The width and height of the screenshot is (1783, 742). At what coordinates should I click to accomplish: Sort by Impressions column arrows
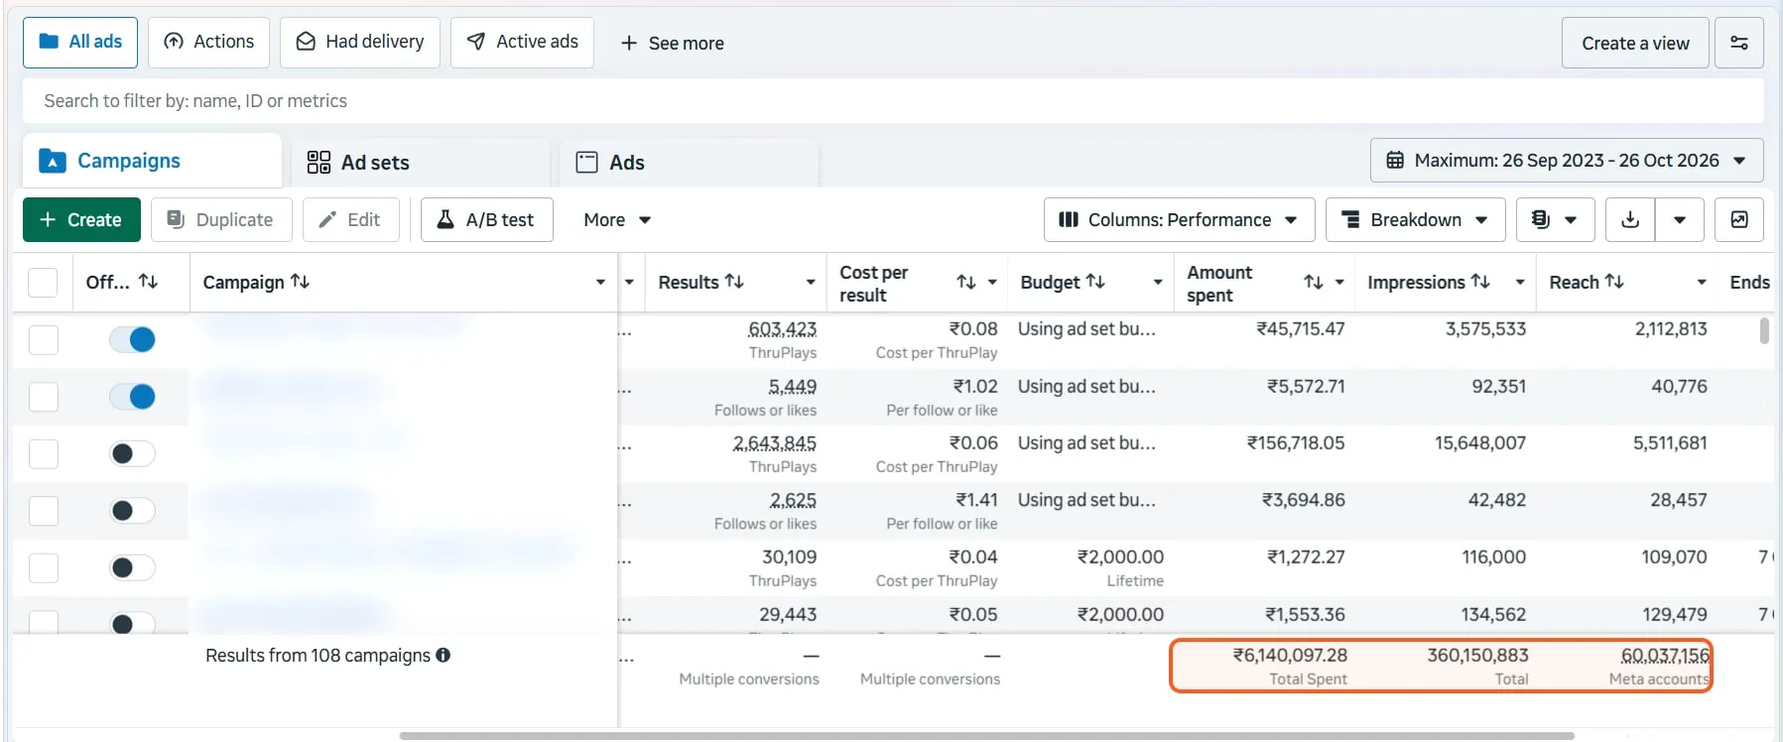coord(1480,282)
